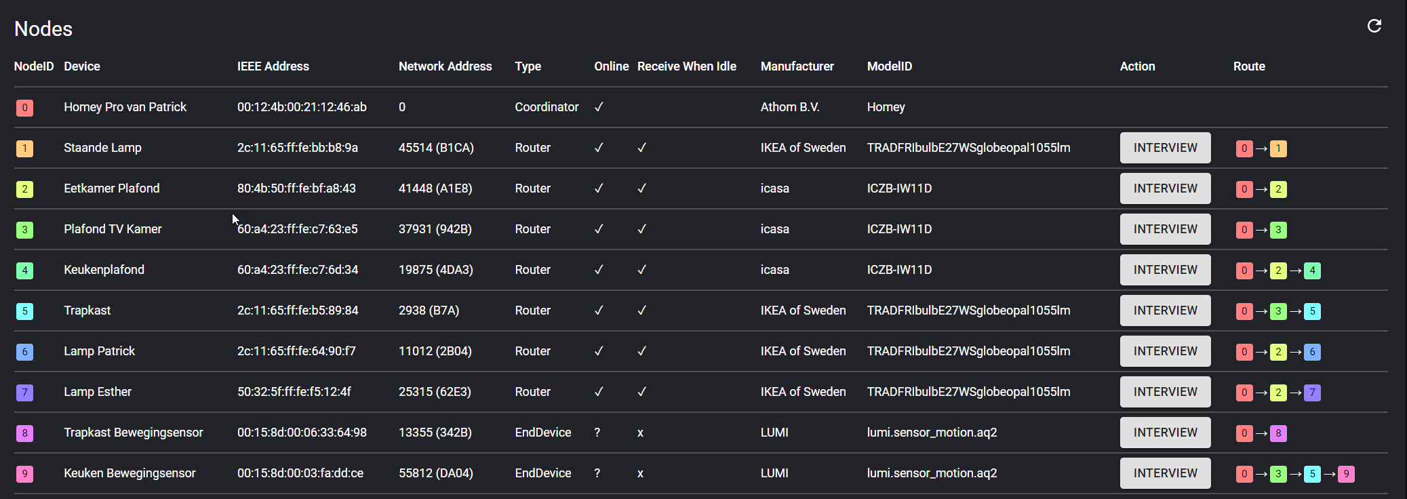Image resolution: width=1407 pixels, height=499 pixels.
Task: Interview the Staande Lamp node
Action: 1165,148
